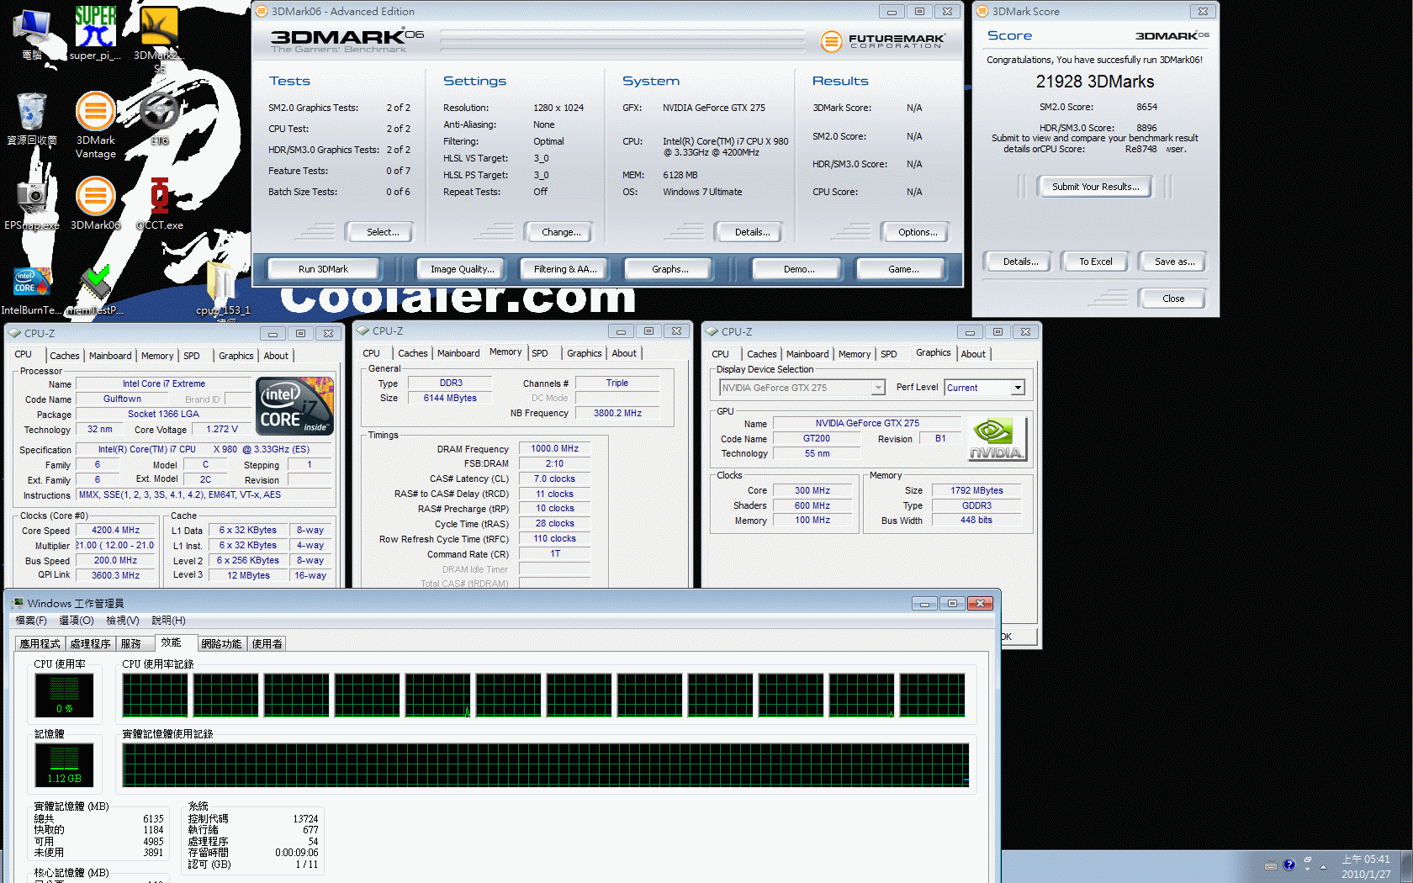The height and width of the screenshot is (883, 1413).
Task: Switch to the Processes tab in Task Manager
Action: [91, 643]
